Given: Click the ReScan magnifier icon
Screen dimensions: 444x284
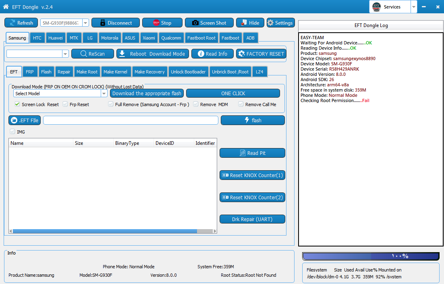Looking at the screenshot, I should [83, 54].
